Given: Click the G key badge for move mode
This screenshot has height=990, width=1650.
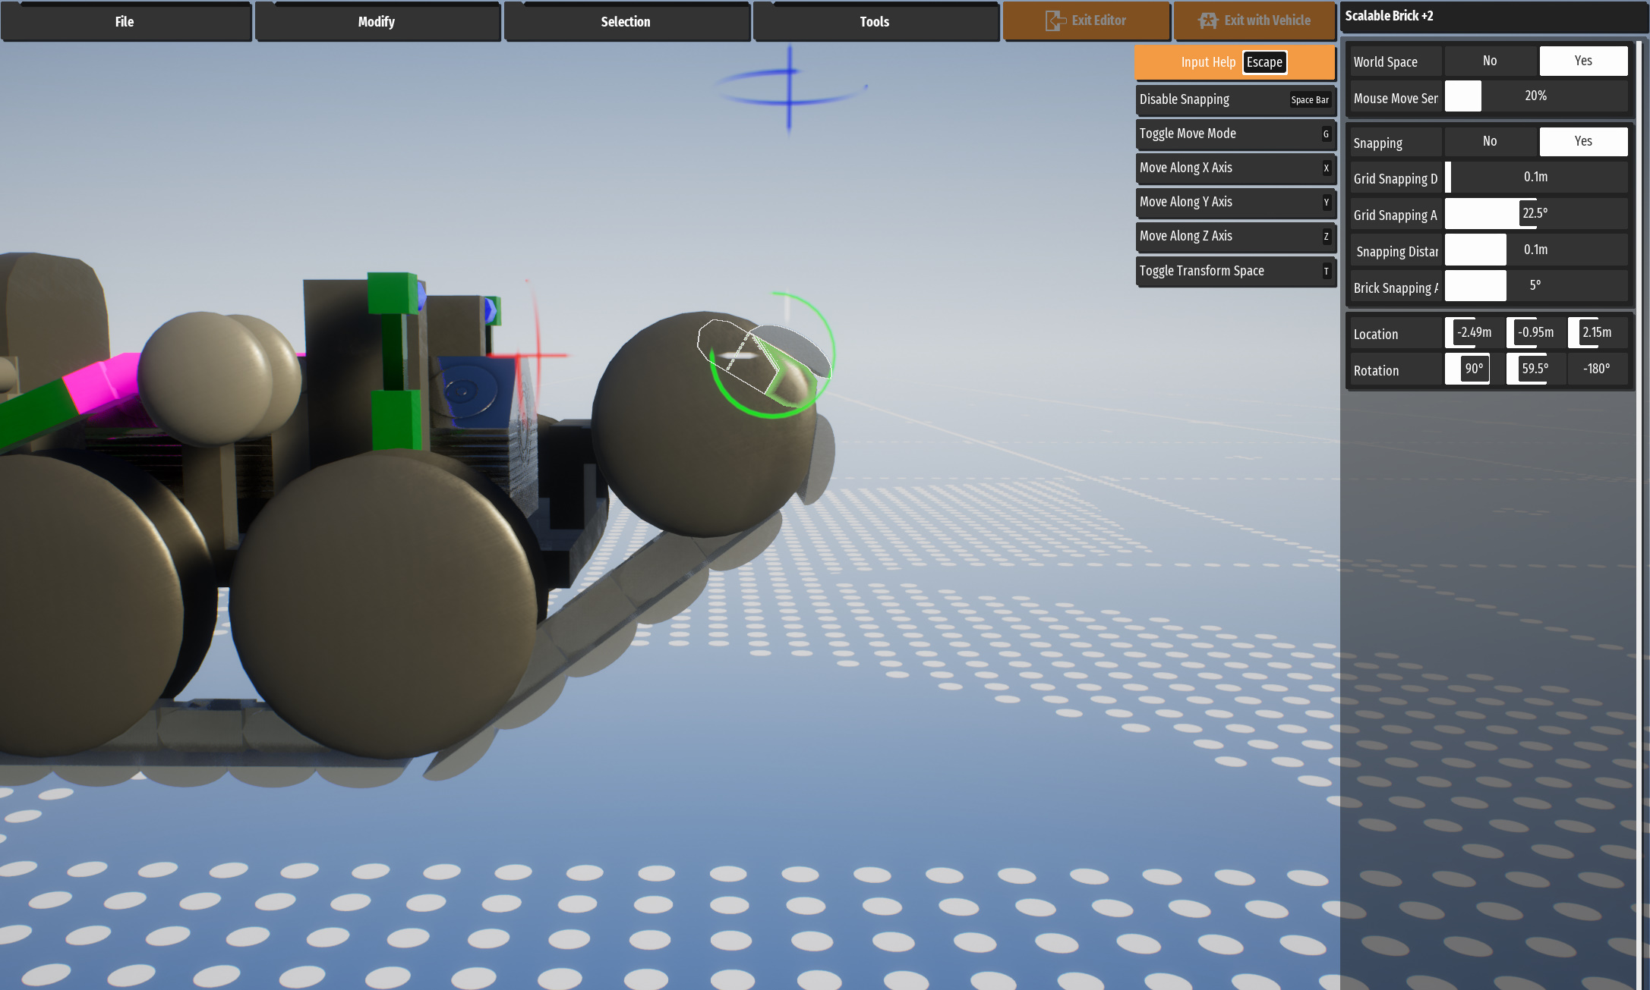Looking at the screenshot, I should point(1326,134).
